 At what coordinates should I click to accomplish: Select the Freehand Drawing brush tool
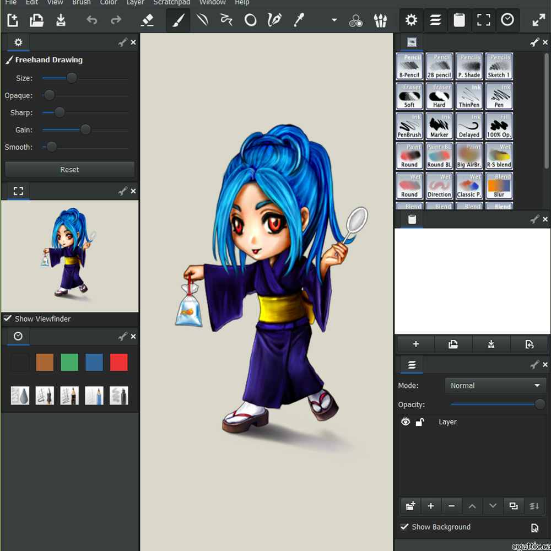point(177,20)
